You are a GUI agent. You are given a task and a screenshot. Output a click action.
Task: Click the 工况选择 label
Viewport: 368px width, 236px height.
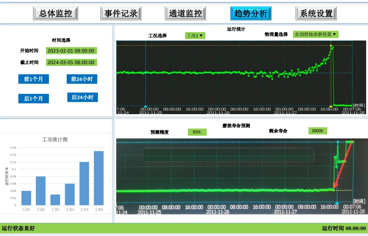pyautogui.click(x=157, y=36)
